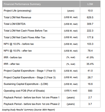
Task: Click the Financial Performance Summary header
Action: pyautogui.click(x=22, y=4)
